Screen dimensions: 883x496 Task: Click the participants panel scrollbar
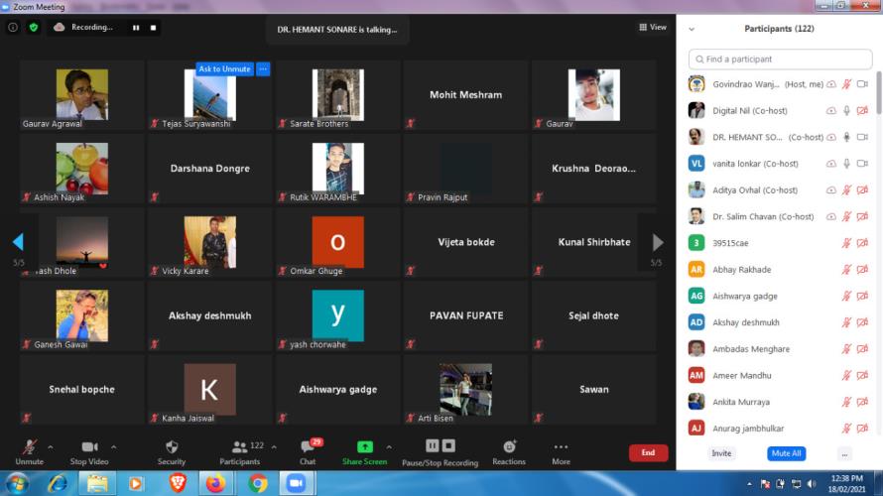[878, 93]
